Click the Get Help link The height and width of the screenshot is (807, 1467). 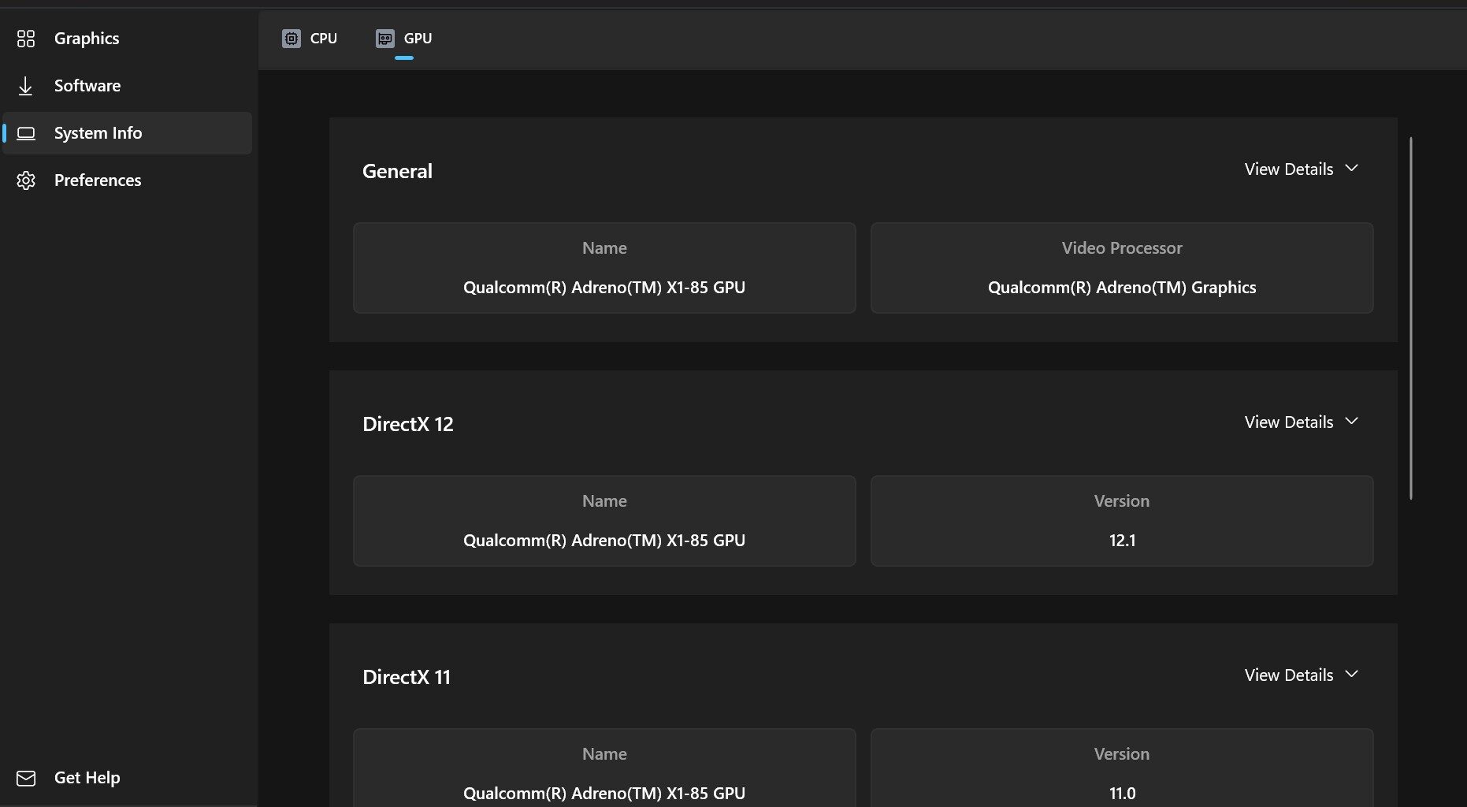click(x=87, y=777)
